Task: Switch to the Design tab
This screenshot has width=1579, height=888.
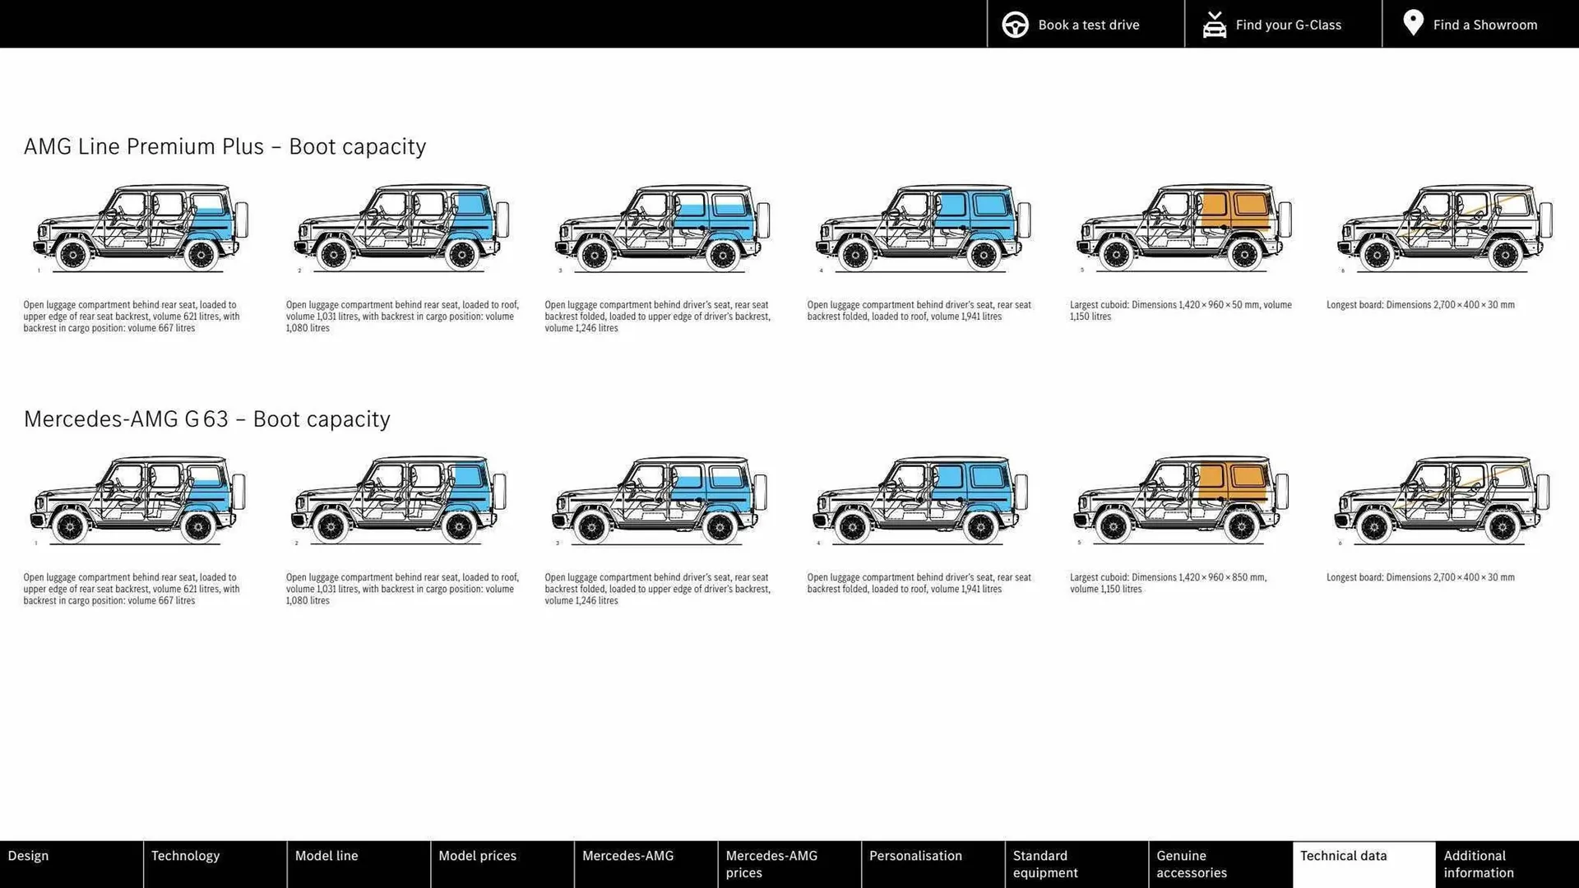Action: [71, 863]
